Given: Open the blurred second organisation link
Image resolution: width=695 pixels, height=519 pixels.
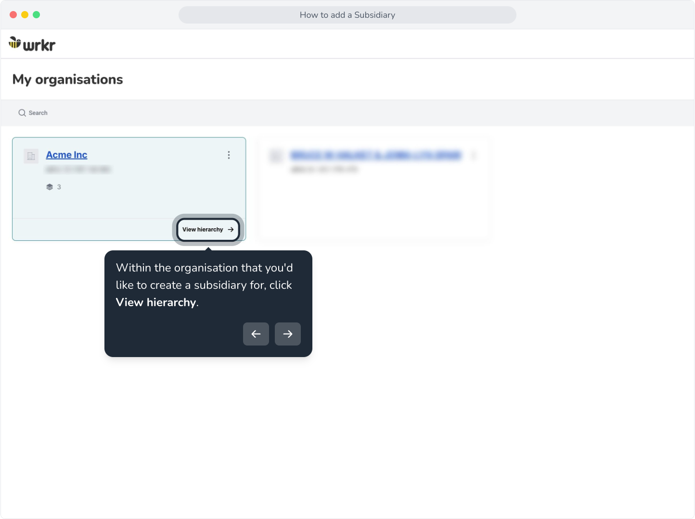Looking at the screenshot, I should (376, 155).
